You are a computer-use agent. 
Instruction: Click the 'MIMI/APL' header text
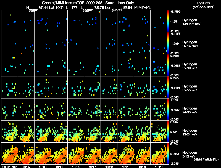pos(143,7)
